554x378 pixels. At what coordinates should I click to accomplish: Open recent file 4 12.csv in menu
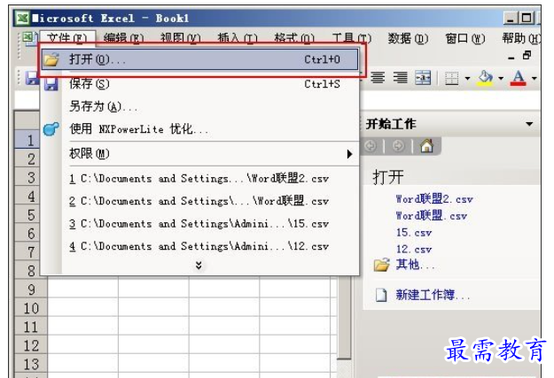tap(199, 246)
